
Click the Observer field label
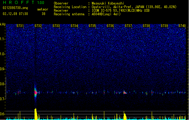coord(61,3)
